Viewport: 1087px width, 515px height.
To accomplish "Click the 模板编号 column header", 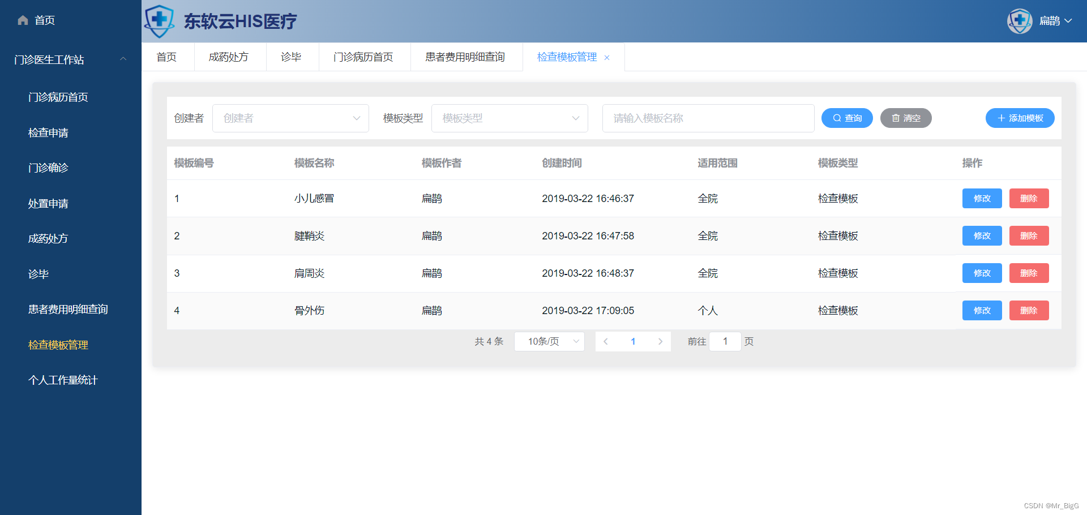I will pos(194,164).
